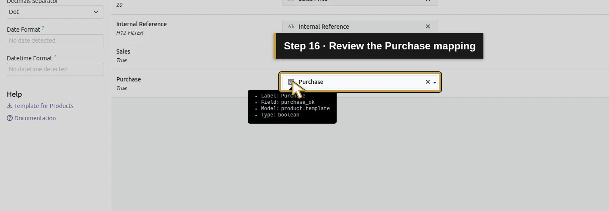Click the Purchase column label on the left
Image resolution: width=609 pixels, height=211 pixels.
129,79
